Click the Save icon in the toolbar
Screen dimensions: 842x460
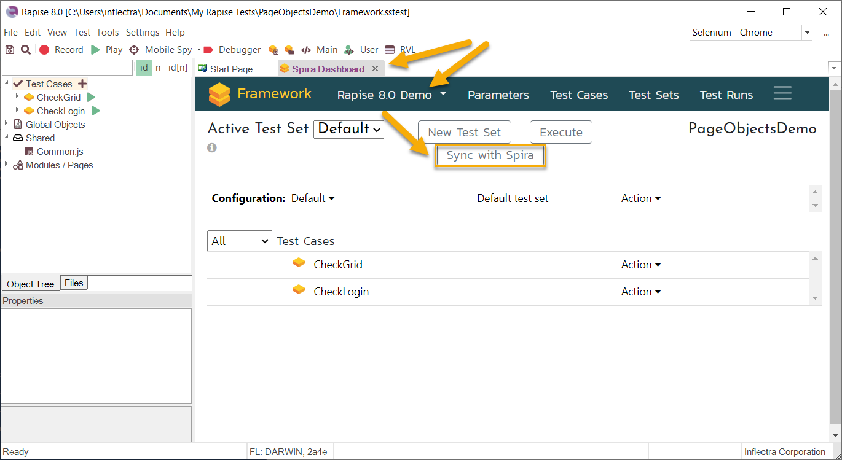(x=10, y=50)
